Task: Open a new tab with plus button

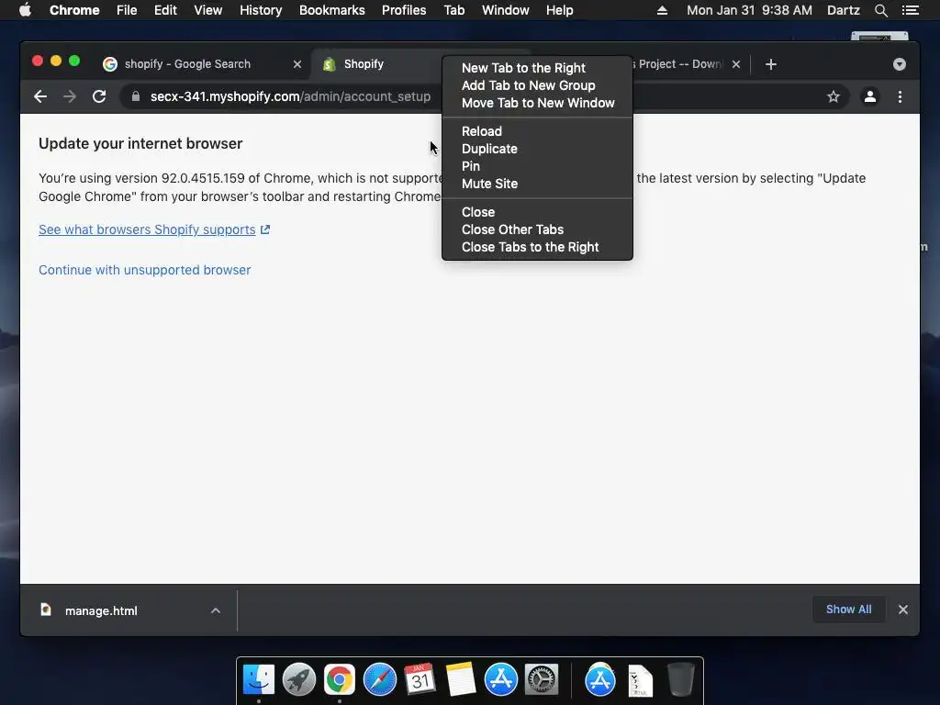Action: [x=771, y=64]
